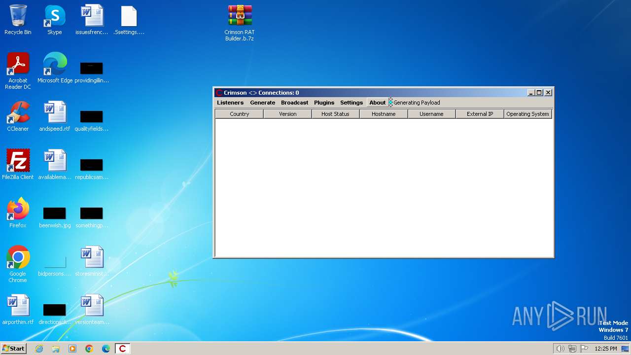
Task: Sort by Operating System column header
Action: point(527,114)
